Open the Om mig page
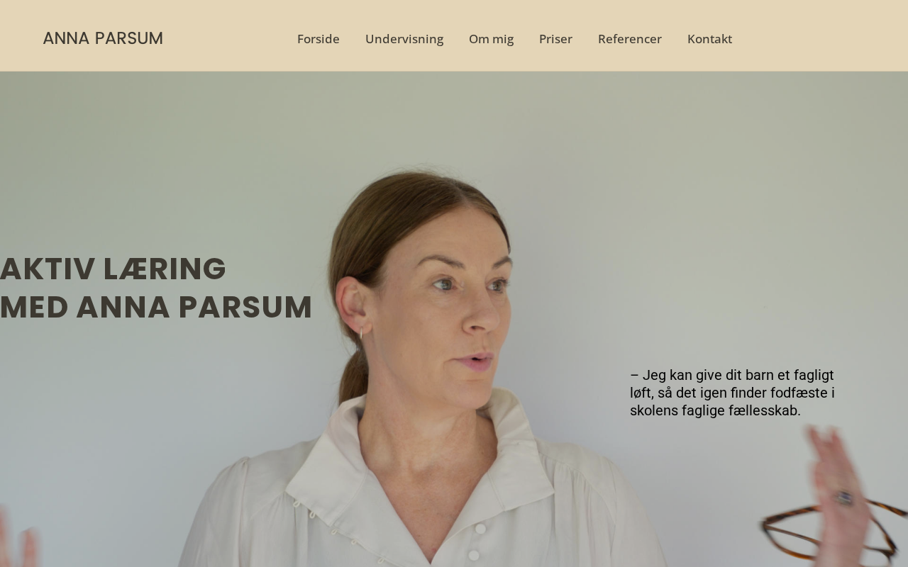The height and width of the screenshot is (567, 908). point(491,39)
